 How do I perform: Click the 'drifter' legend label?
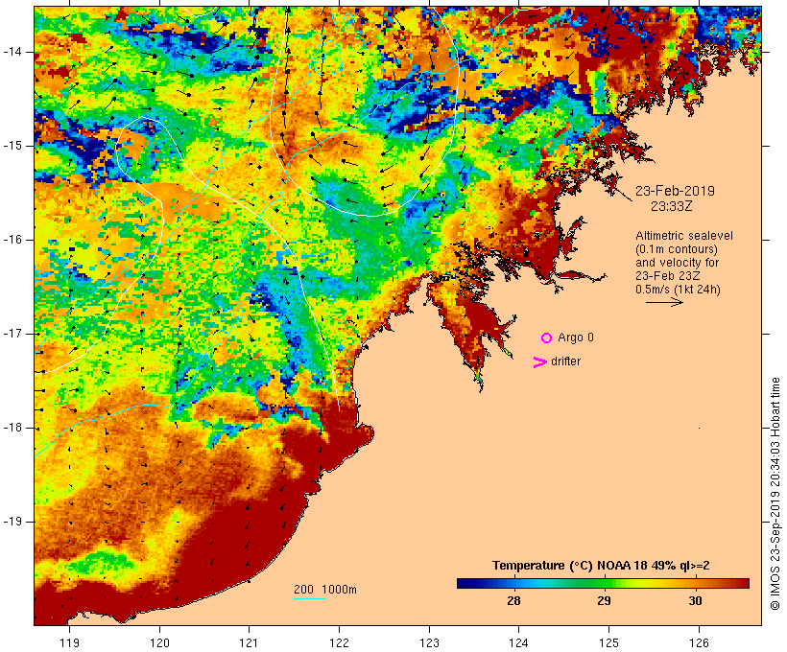pyautogui.click(x=565, y=361)
